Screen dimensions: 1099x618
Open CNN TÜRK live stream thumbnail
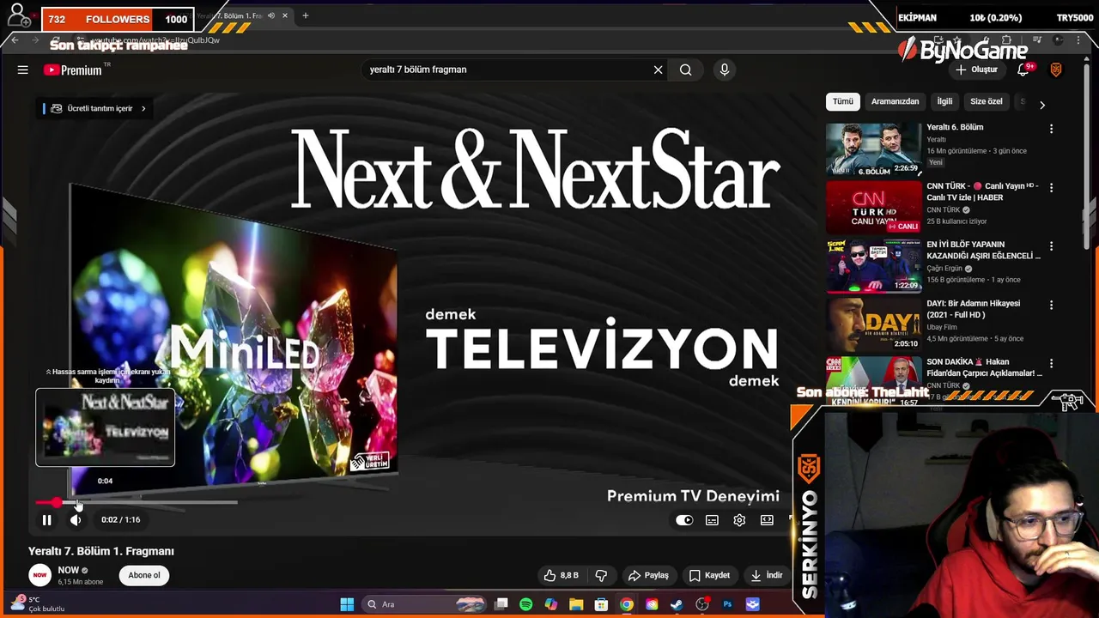[x=873, y=208]
